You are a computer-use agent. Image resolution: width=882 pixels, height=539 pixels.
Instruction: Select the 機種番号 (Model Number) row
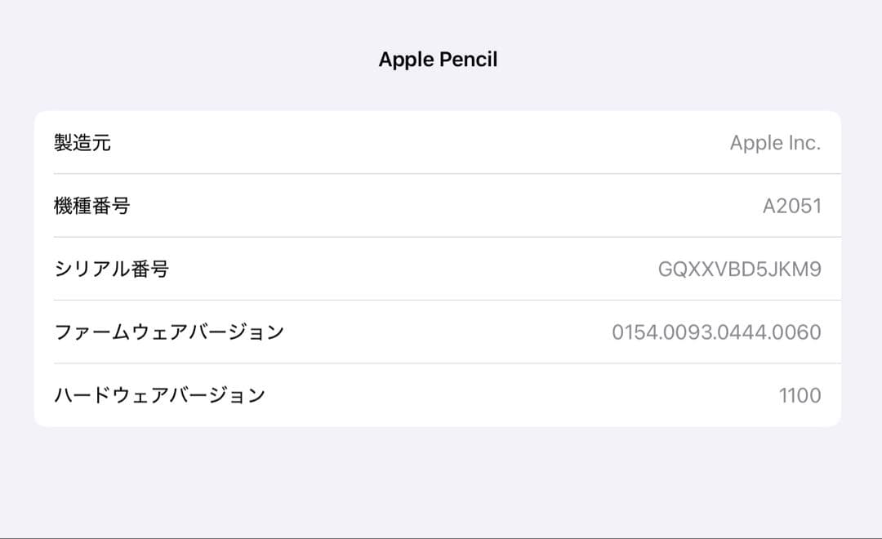[x=441, y=205]
